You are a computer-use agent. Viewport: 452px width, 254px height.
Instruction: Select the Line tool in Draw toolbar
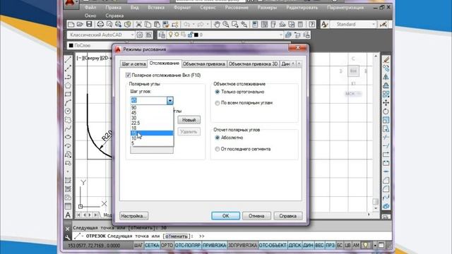68,60
